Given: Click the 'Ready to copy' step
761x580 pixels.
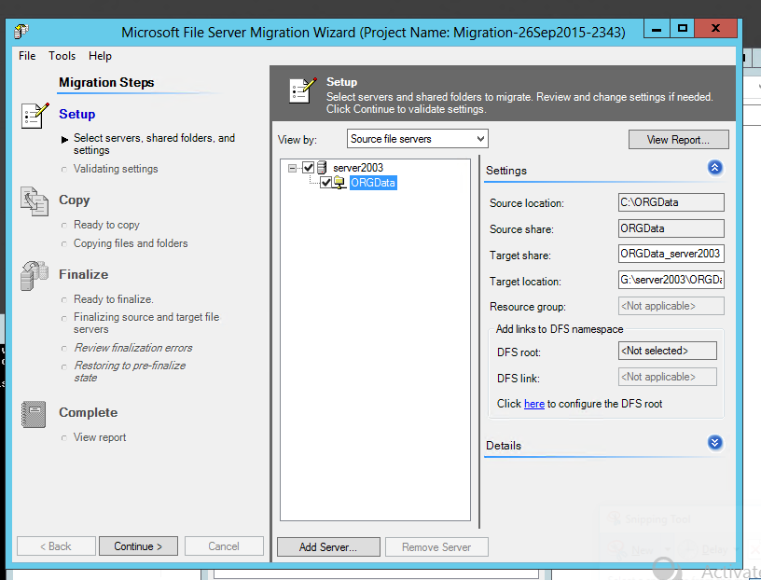Looking at the screenshot, I should pyautogui.click(x=106, y=225).
